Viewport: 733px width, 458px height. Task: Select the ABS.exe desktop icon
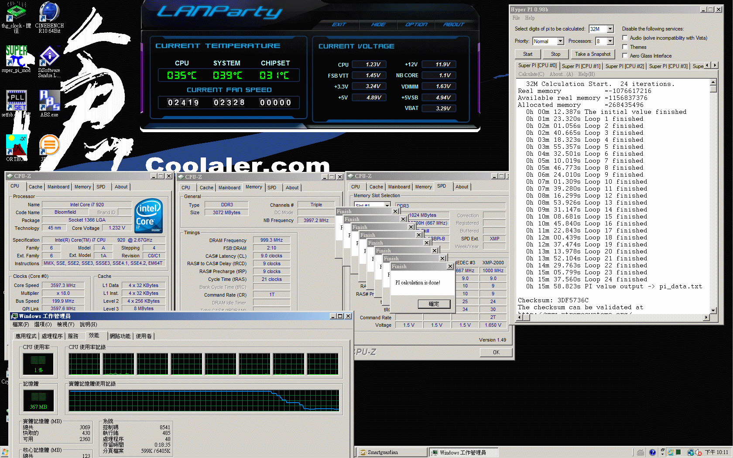click(49, 103)
